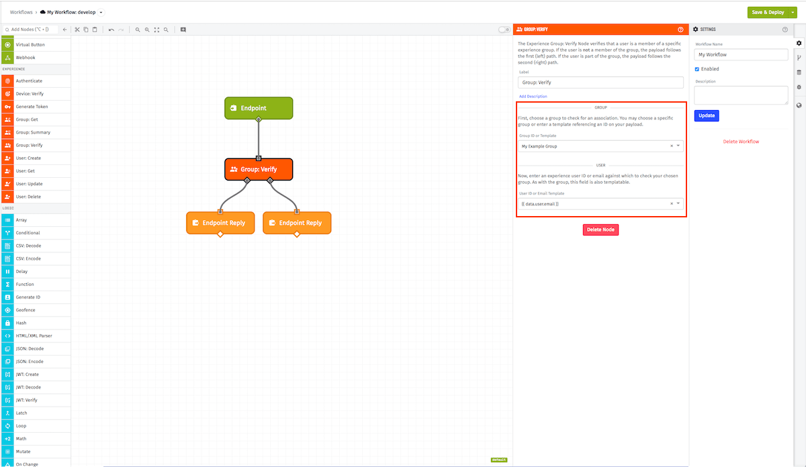
Task: Select the Virtual Button palette node
Action: click(x=36, y=44)
